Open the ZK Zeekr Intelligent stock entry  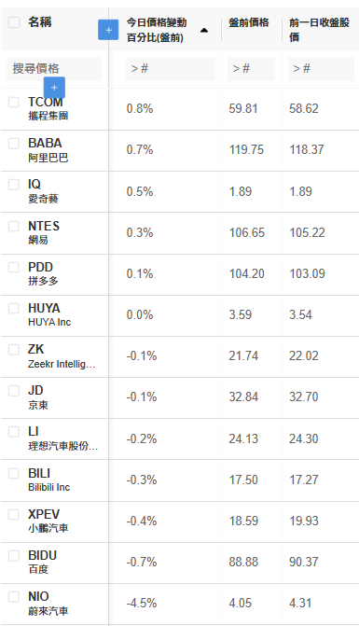(x=62, y=356)
